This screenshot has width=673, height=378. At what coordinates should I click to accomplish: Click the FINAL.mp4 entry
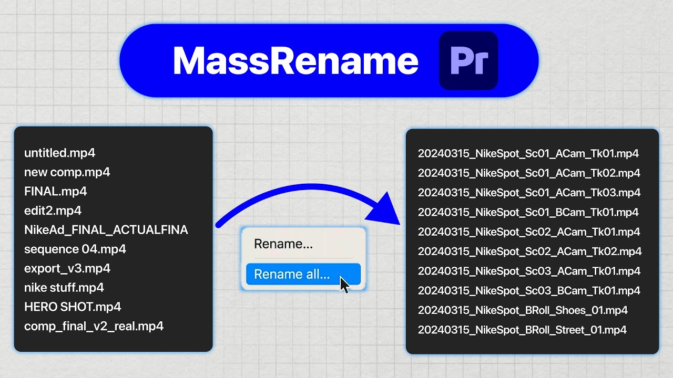pyautogui.click(x=55, y=191)
